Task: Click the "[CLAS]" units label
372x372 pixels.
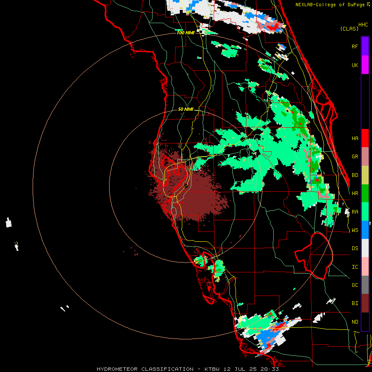Action: [x=349, y=29]
